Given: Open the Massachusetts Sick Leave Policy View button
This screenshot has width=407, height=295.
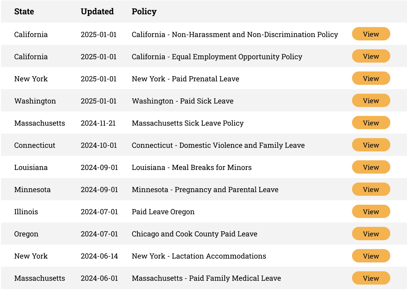Looking at the screenshot, I should click(x=371, y=123).
